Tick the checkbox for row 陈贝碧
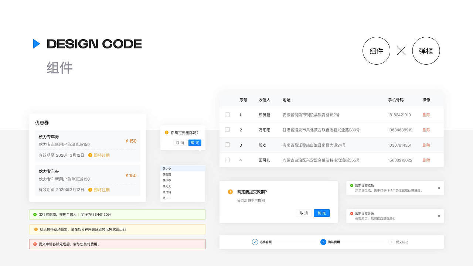The image size is (473, 266). (227, 115)
